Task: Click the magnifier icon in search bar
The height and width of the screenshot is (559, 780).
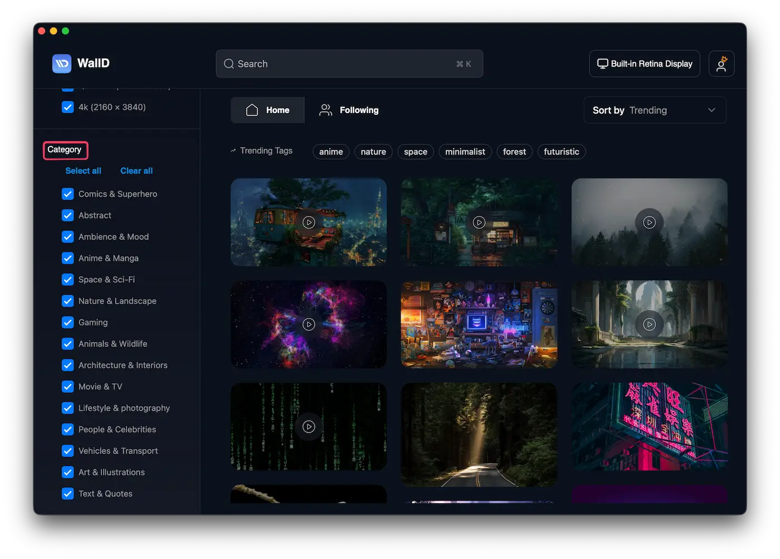Action: click(229, 64)
